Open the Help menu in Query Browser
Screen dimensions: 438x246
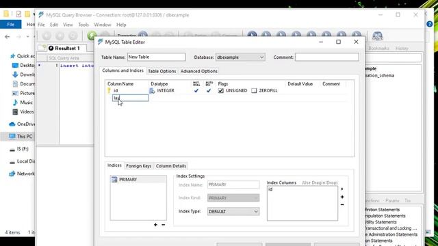coord(121,25)
